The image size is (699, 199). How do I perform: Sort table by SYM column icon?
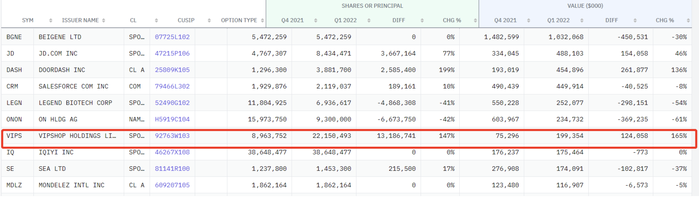(51, 20)
